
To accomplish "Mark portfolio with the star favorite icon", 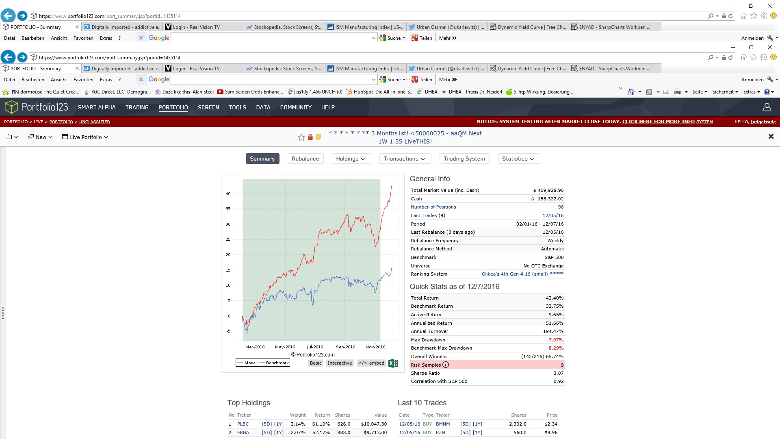I will (x=301, y=137).
